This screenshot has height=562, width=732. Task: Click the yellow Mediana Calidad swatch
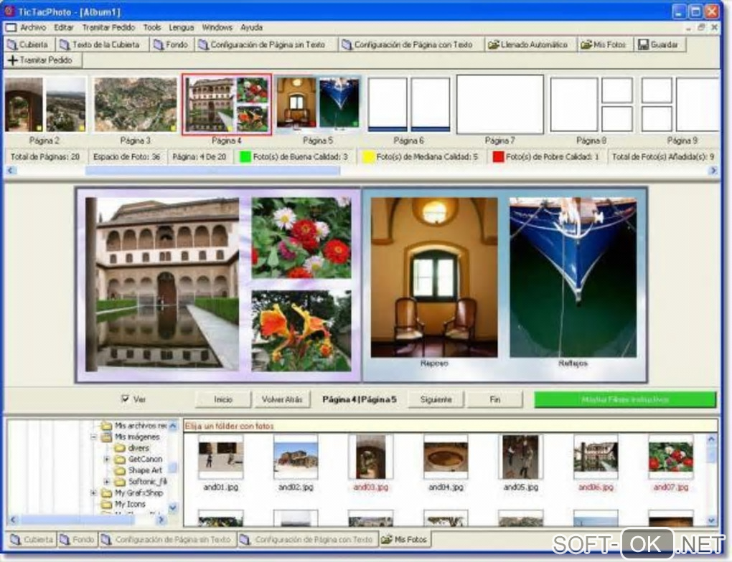point(368,157)
